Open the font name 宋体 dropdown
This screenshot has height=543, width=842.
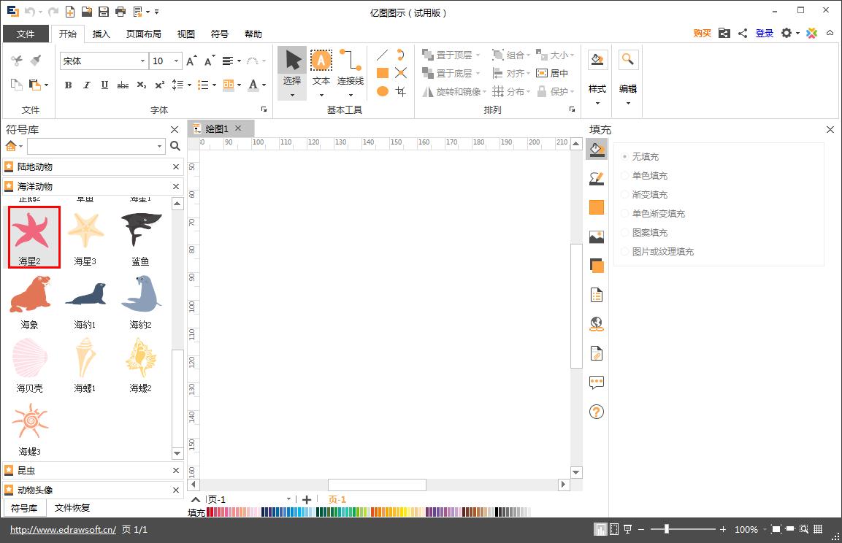142,61
